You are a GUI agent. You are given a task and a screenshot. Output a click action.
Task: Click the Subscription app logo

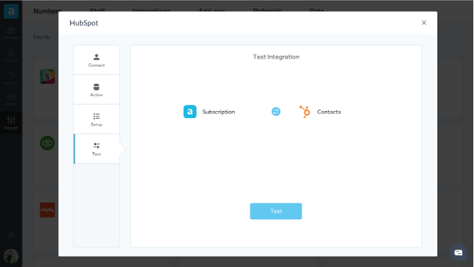(x=190, y=112)
